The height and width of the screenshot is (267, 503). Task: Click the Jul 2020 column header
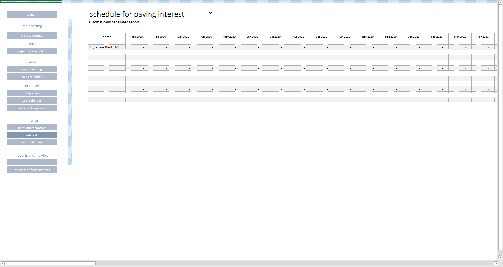tap(276, 37)
